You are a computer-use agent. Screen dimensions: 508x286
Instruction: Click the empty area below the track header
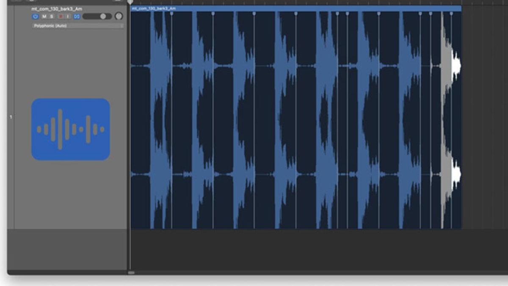68,249
